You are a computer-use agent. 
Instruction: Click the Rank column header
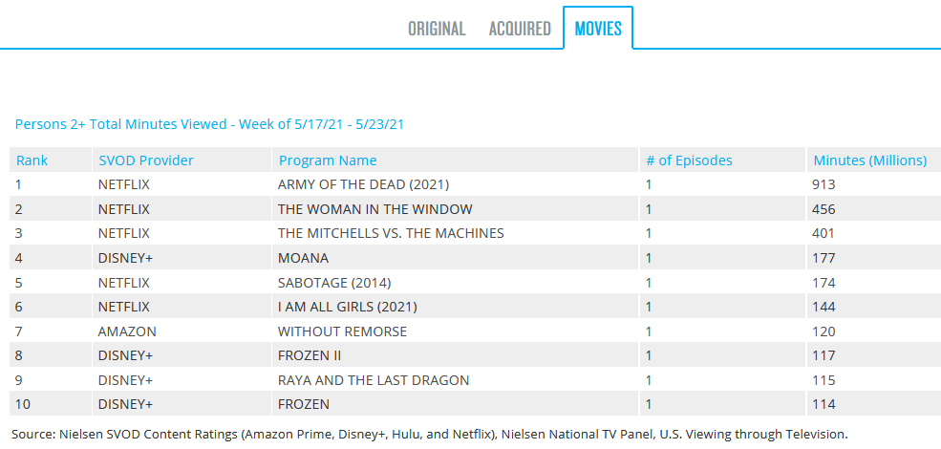32,160
